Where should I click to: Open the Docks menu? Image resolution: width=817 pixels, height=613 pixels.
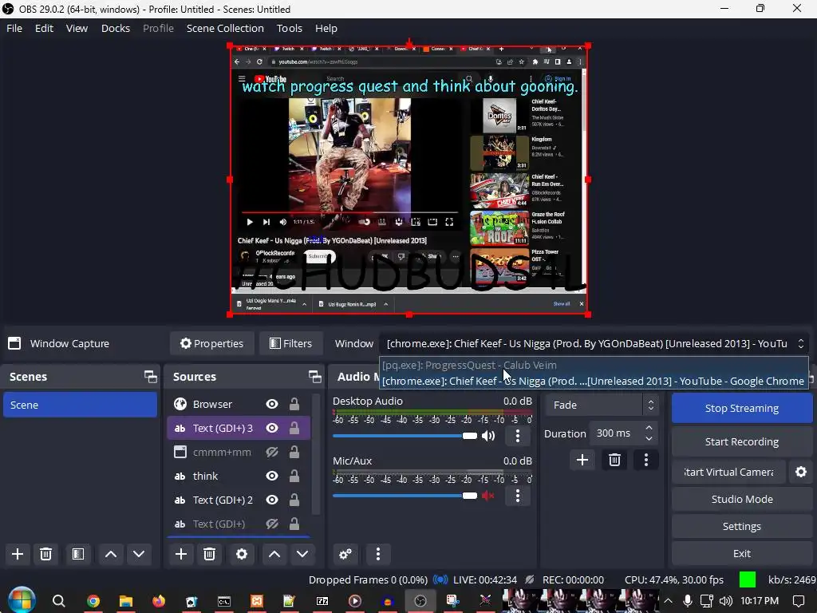pos(115,28)
